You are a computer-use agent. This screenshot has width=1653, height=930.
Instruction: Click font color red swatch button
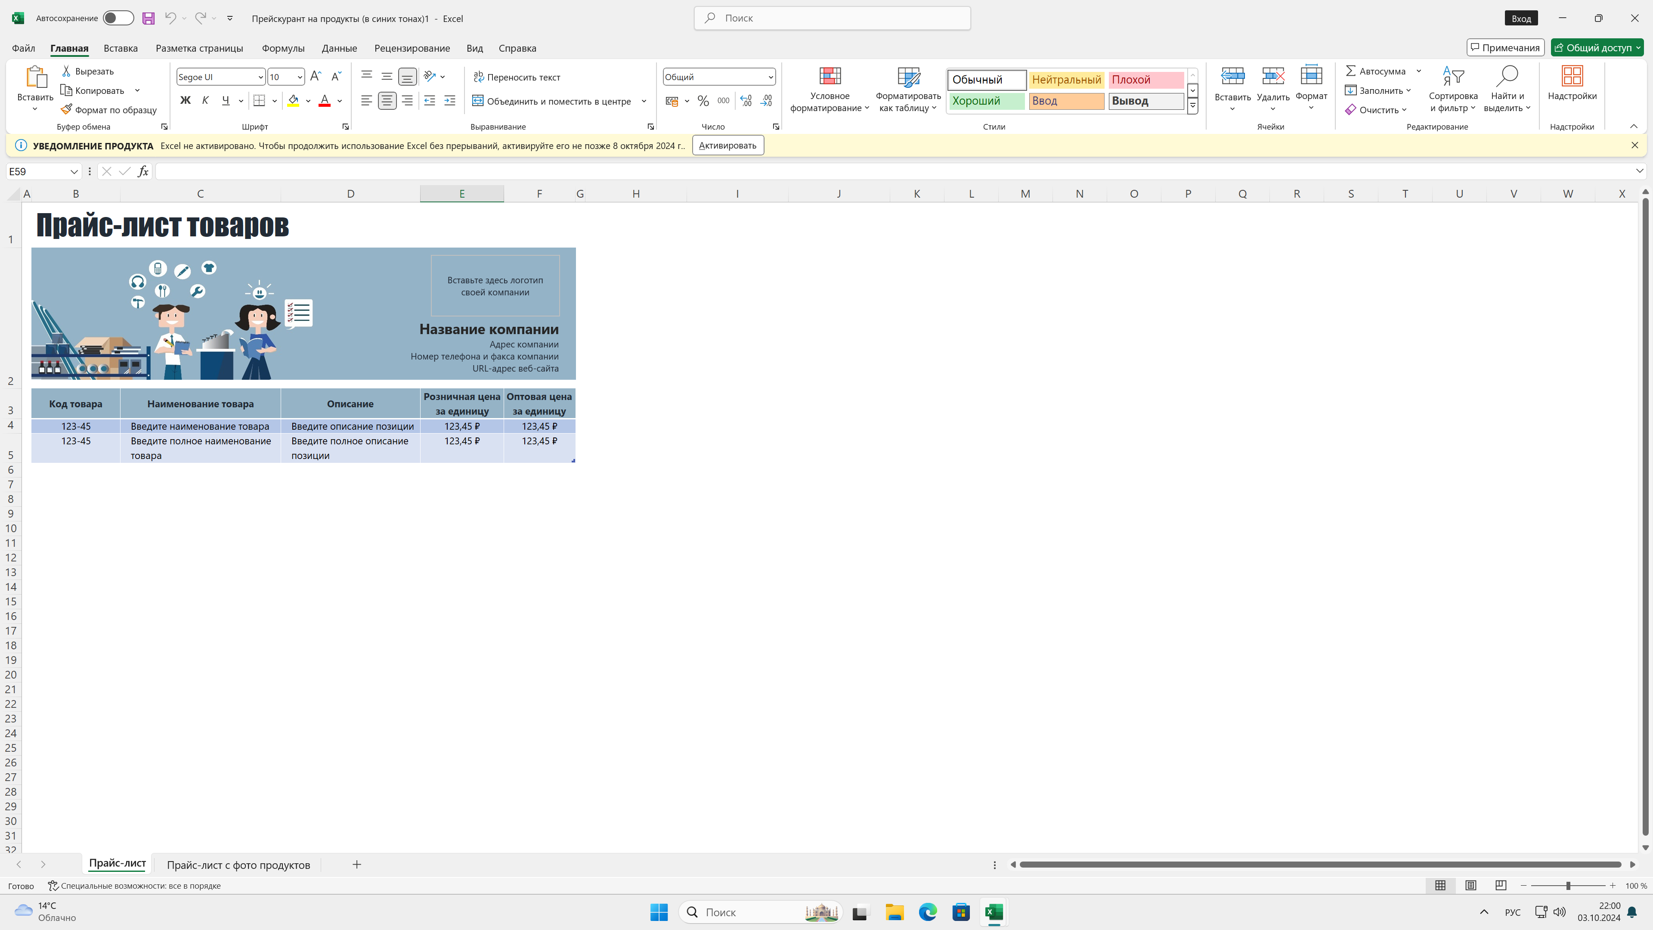325,101
